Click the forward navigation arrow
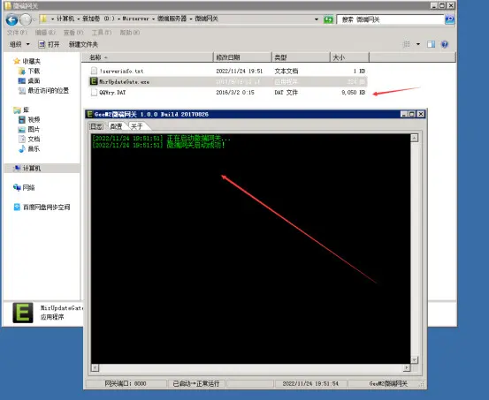 (x=26, y=20)
